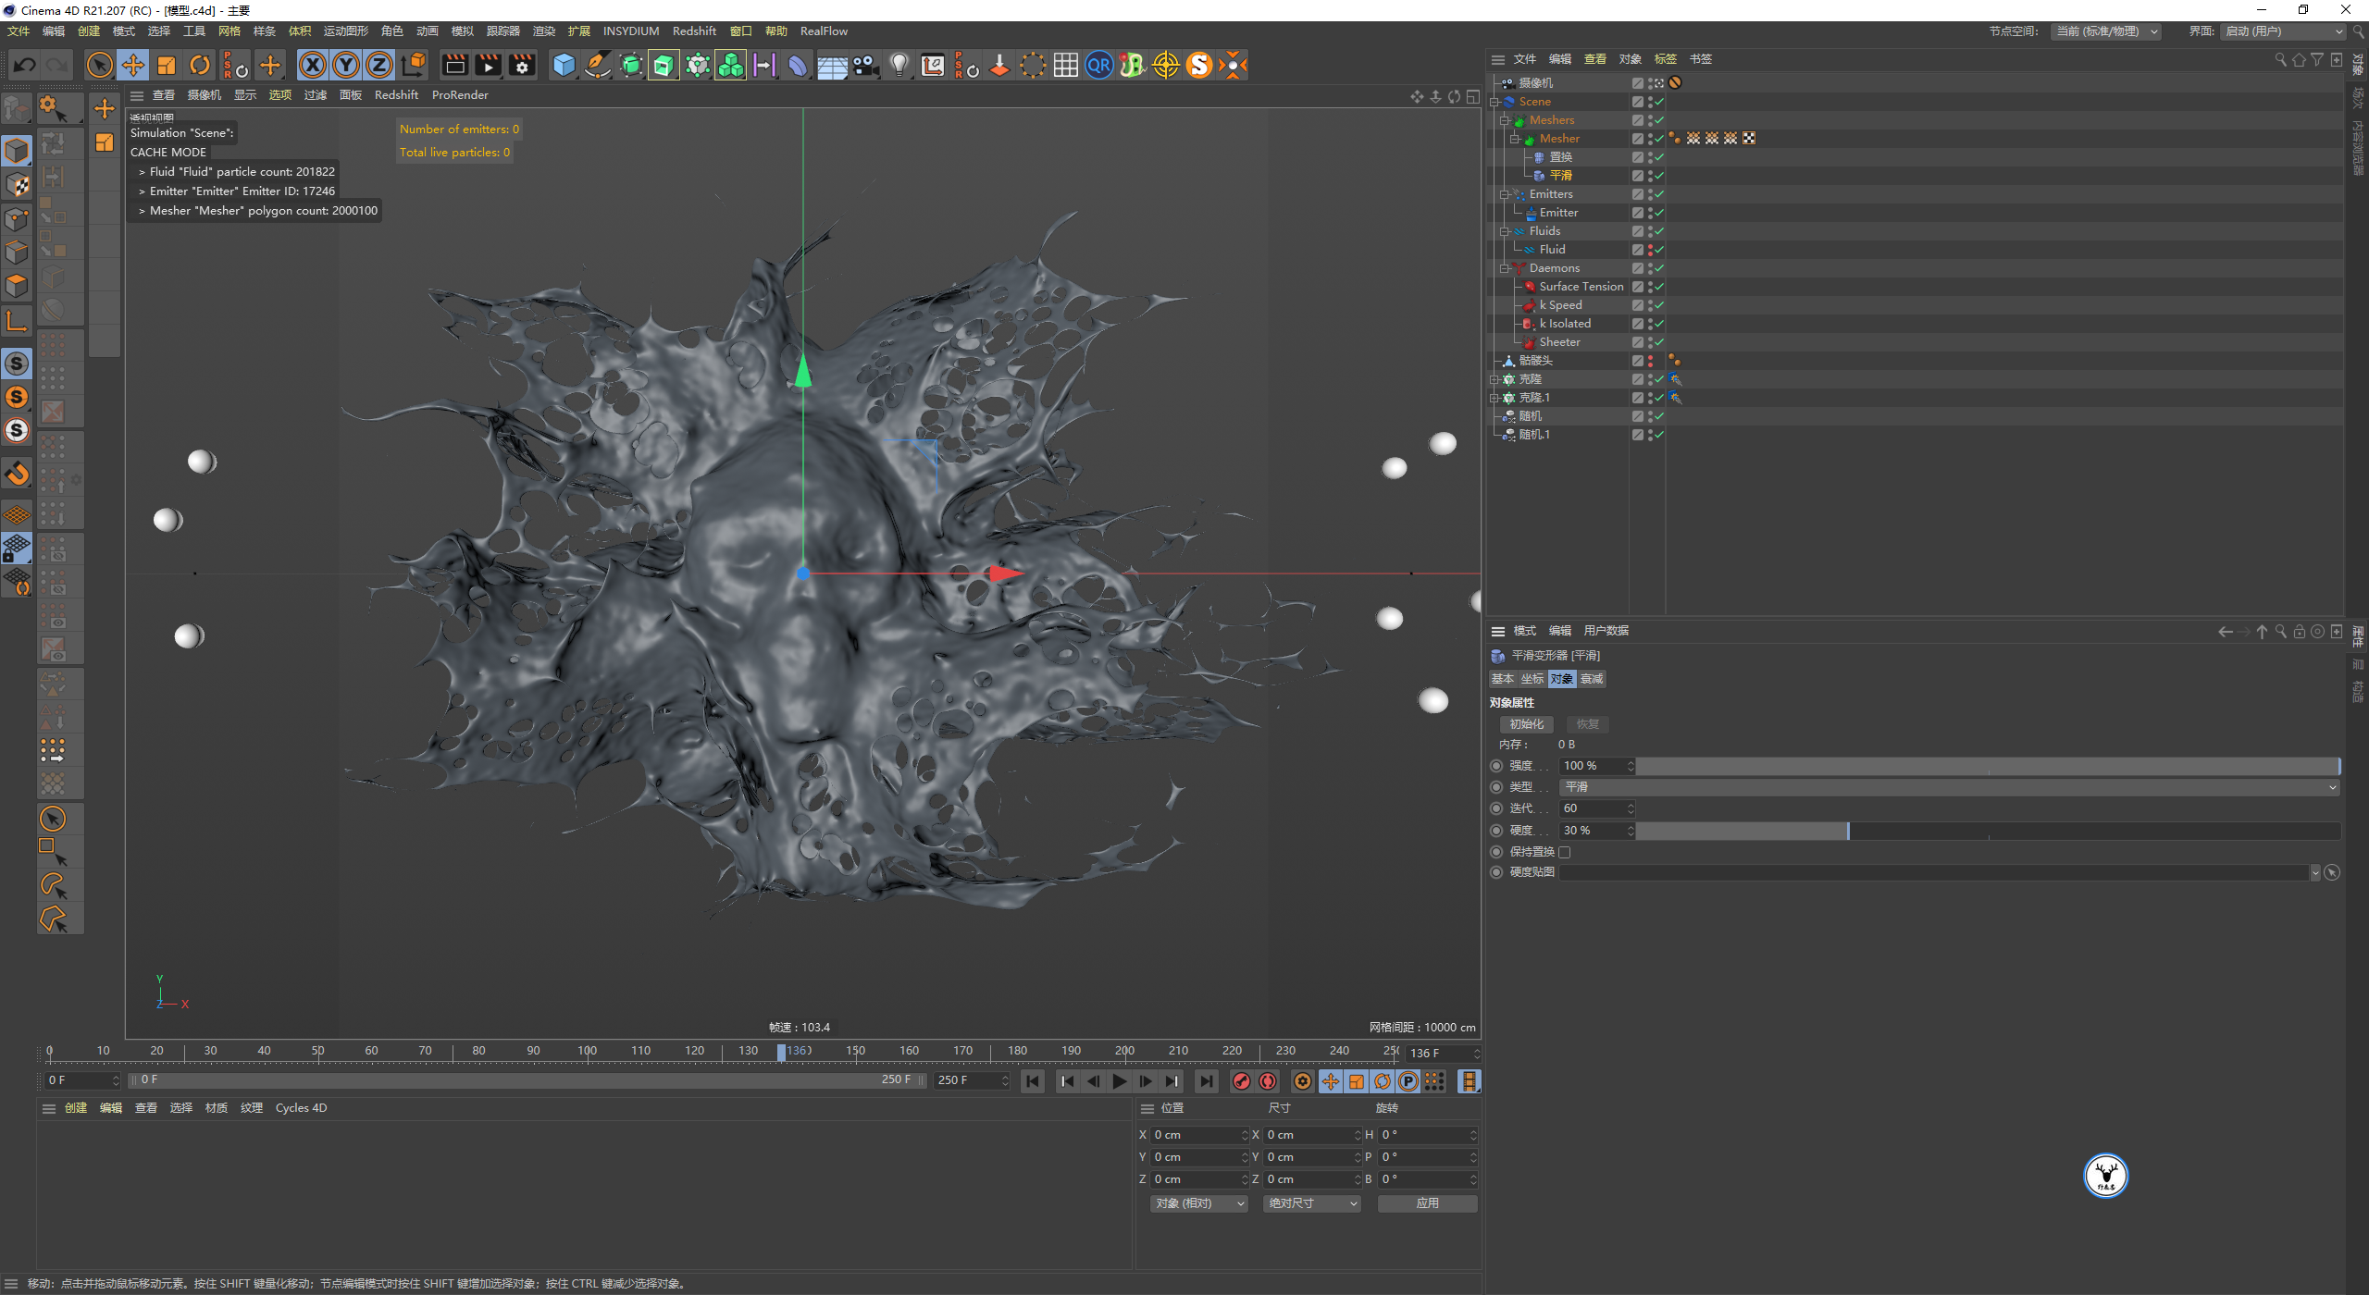Expand the 克隆.1 object node
The width and height of the screenshot is (2369, 1295).
(1495, 398)
